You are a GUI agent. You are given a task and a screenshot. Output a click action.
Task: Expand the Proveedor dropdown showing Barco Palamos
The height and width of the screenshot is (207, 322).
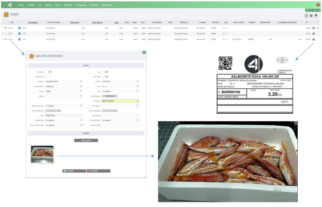(x=120, y=101)
